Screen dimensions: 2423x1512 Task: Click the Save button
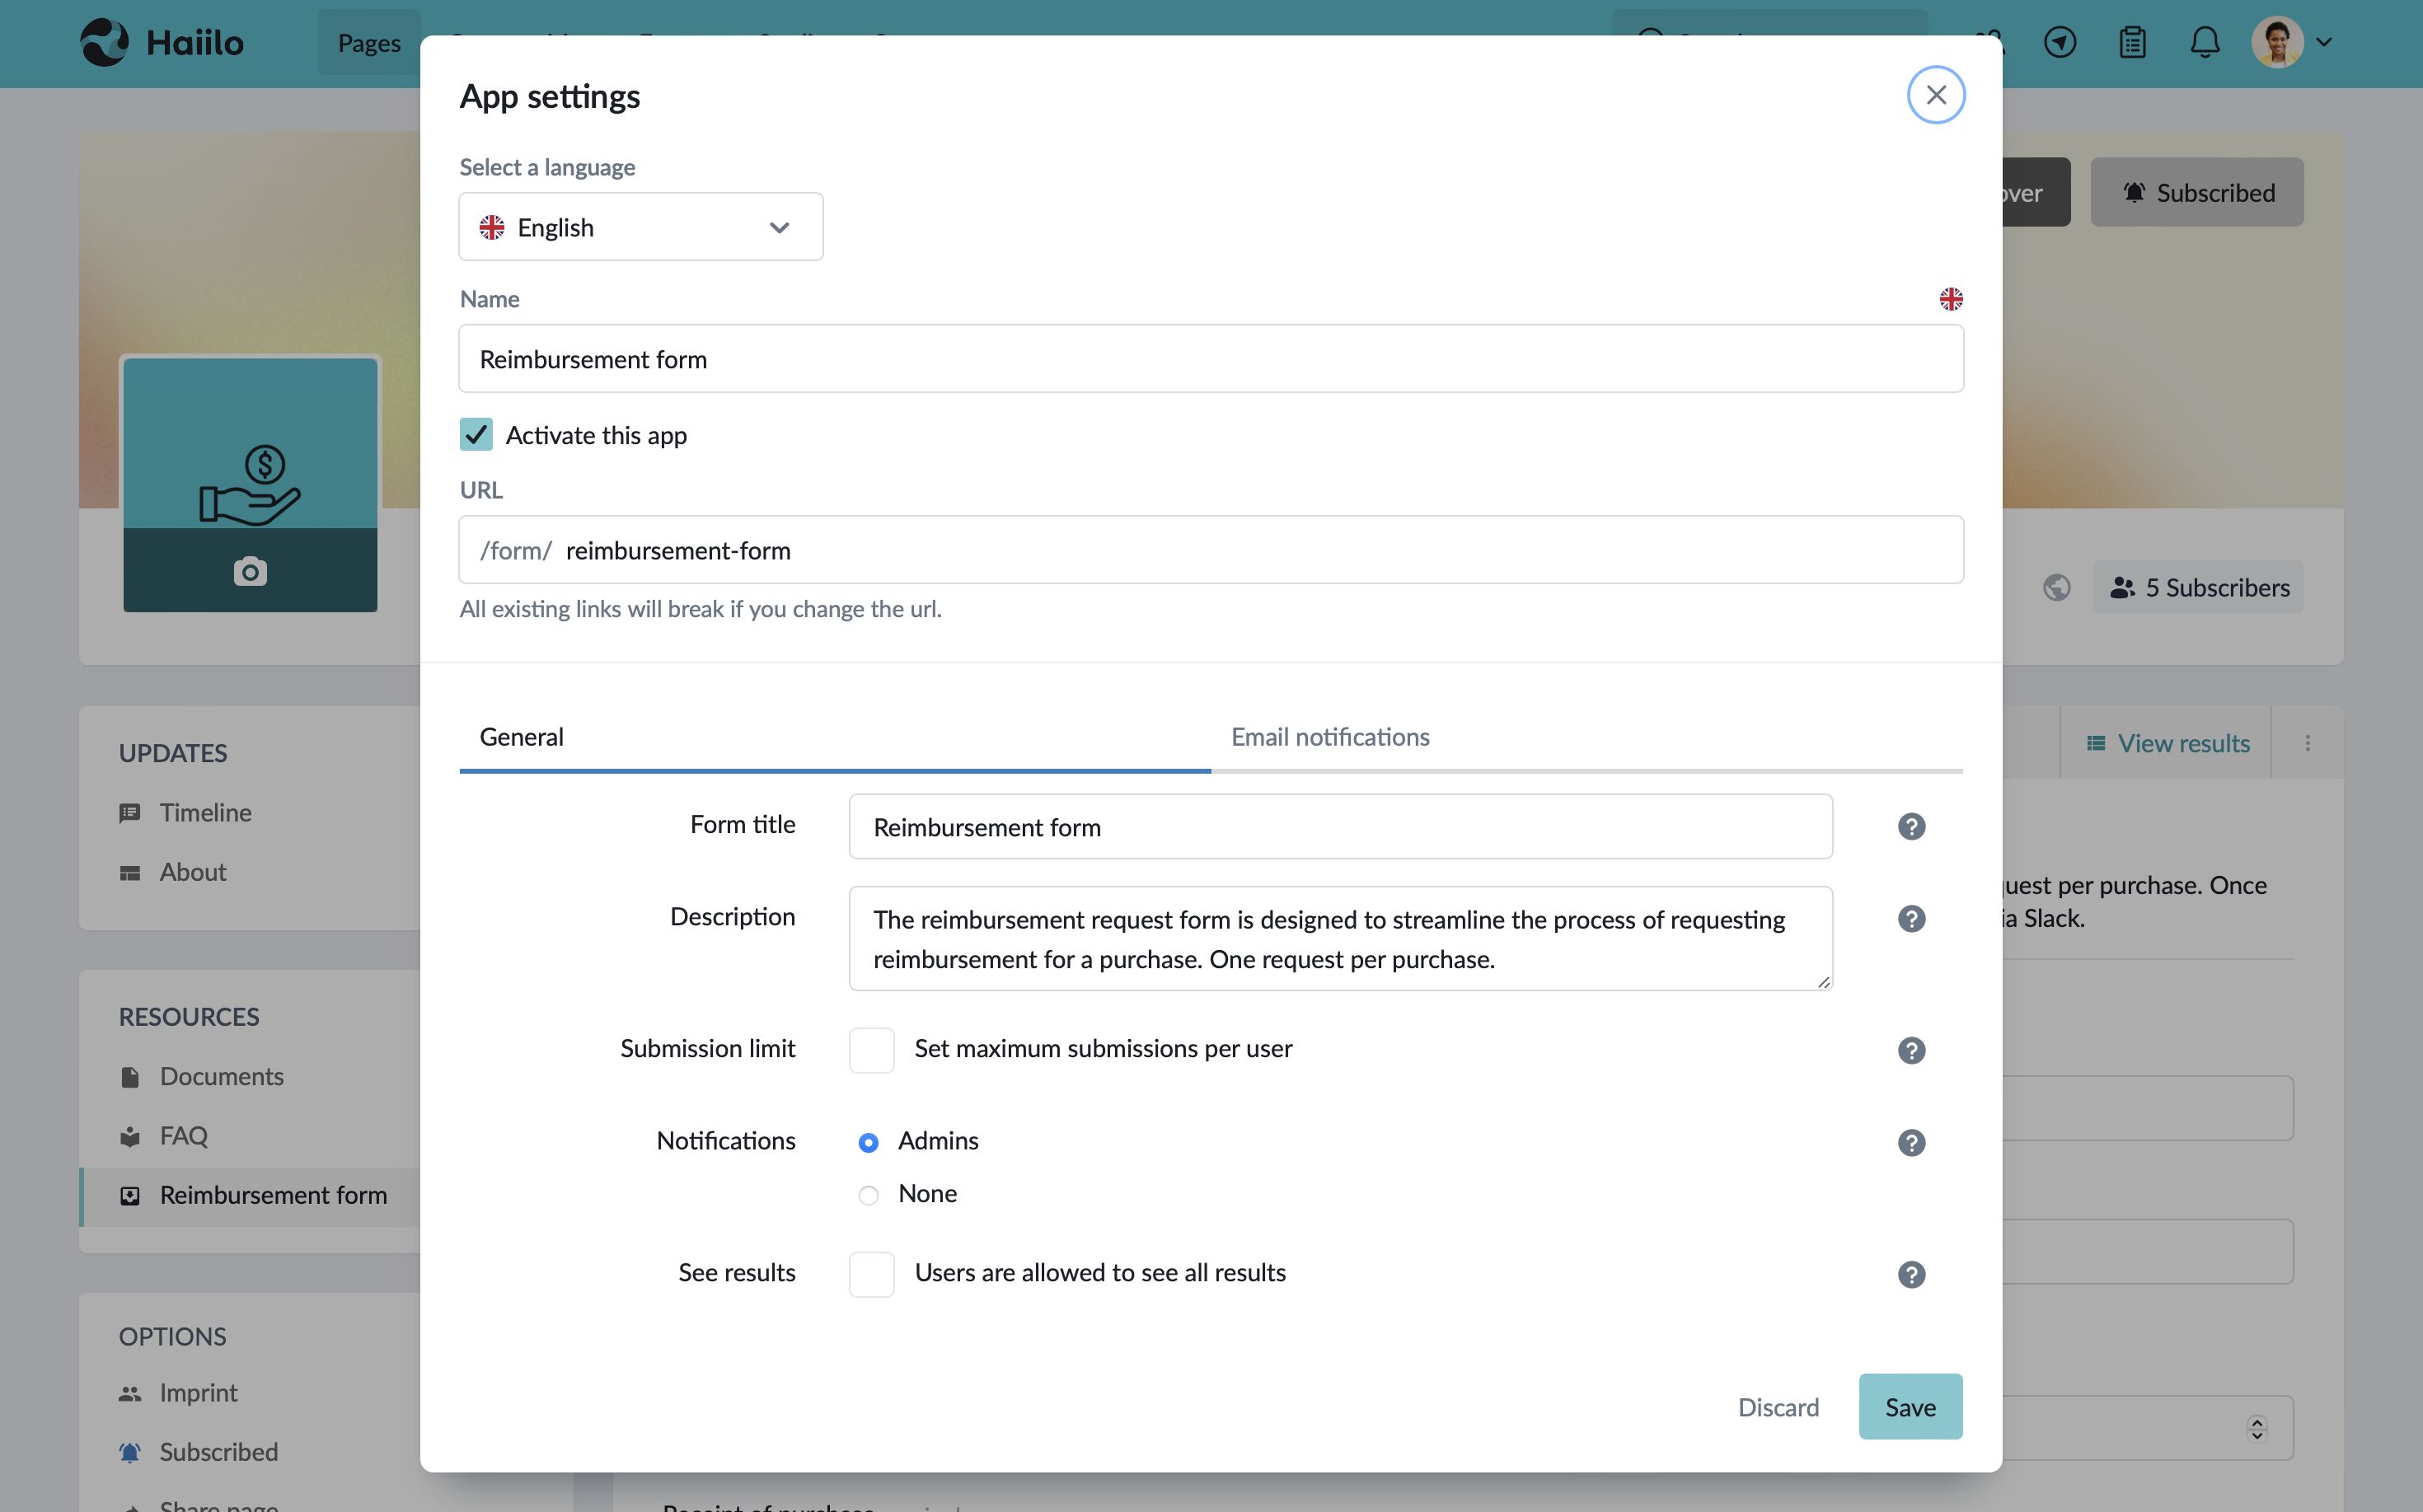1909,1406
